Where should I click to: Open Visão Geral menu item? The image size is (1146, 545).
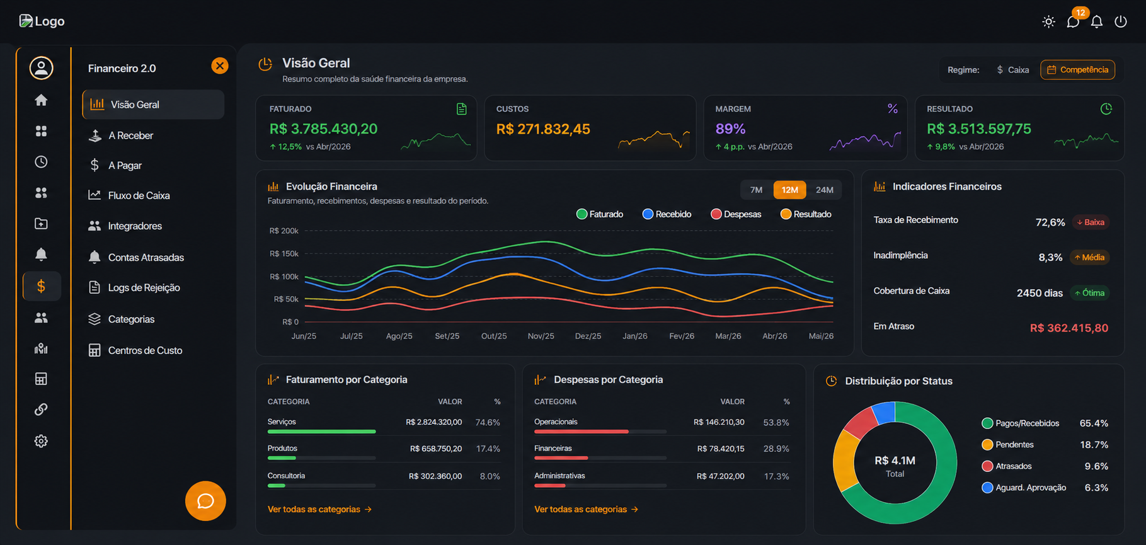(x=153, y=105)
